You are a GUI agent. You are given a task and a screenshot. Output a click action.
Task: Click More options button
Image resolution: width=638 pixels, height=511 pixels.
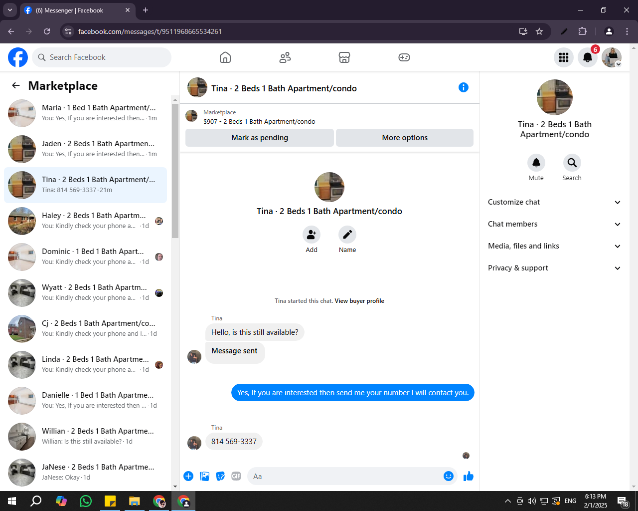(x=405, y=138)
